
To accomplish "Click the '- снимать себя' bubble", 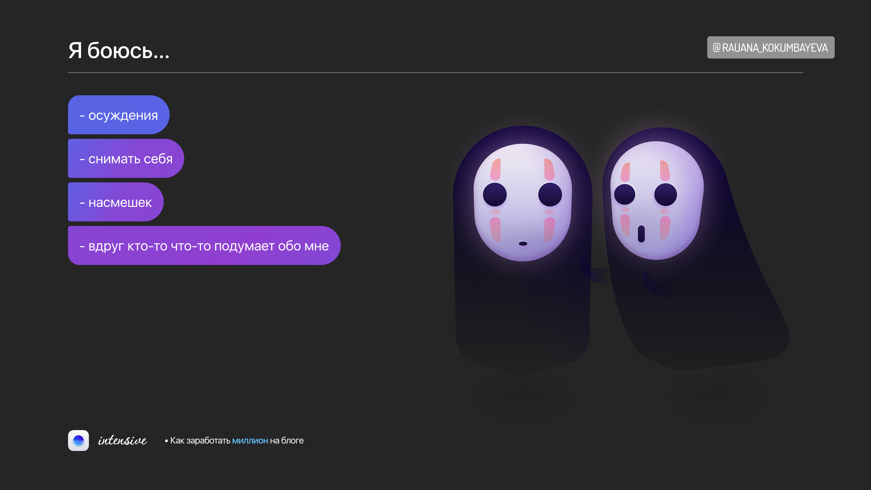I will [x=126, y=158].
